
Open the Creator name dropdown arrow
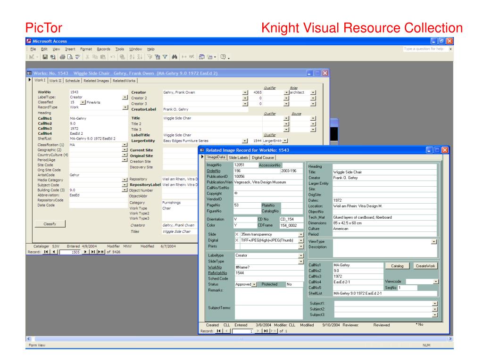(245, 92)
